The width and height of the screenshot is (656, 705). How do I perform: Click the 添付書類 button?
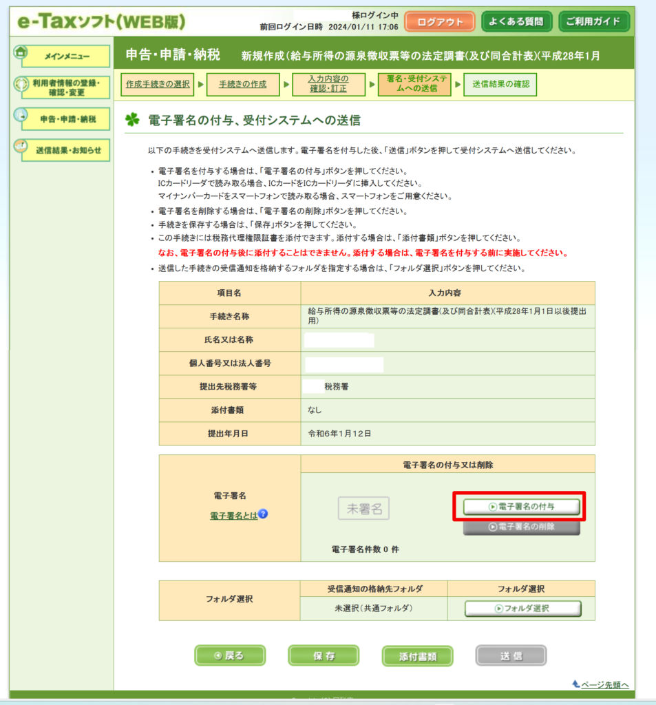point(417,656)
